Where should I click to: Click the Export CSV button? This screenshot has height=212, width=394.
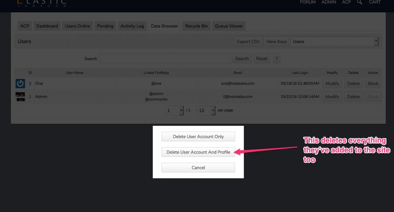[x=248, y=41]
